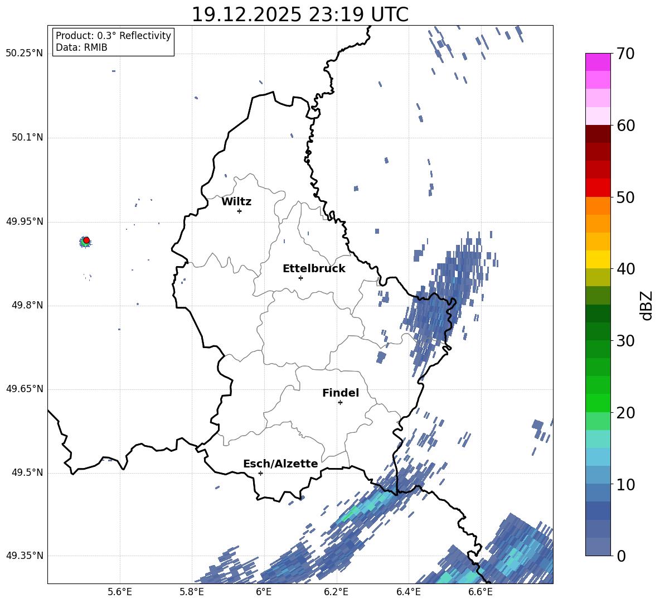Viewport: 660px width, 603px height.
Task: Click the dark red segment below 60
Action: pos(598,134)
